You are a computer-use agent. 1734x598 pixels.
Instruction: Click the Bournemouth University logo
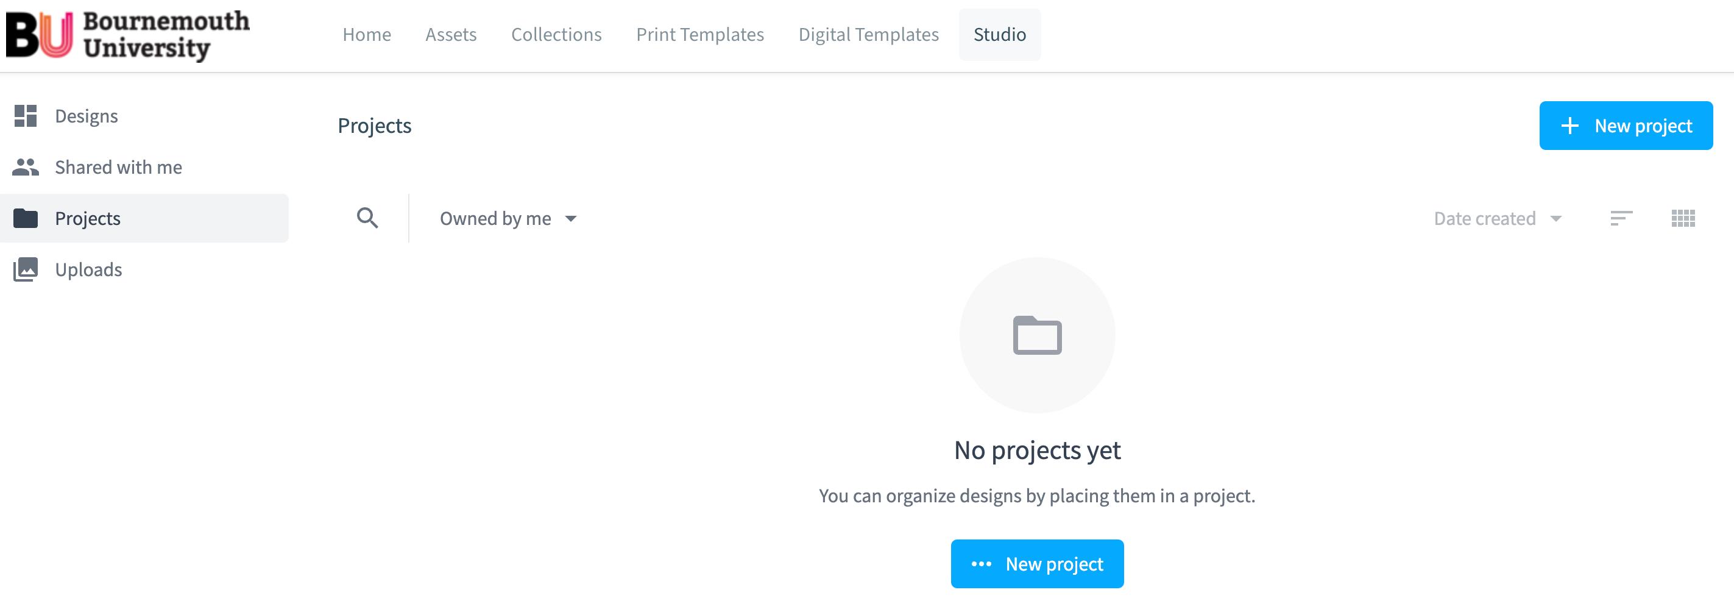[128, 35]
